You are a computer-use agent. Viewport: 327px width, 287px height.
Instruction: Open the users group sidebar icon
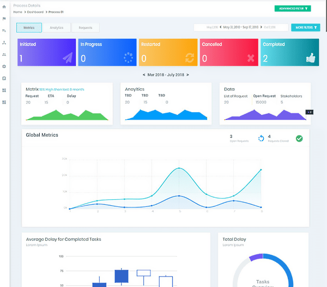point(4,54)
